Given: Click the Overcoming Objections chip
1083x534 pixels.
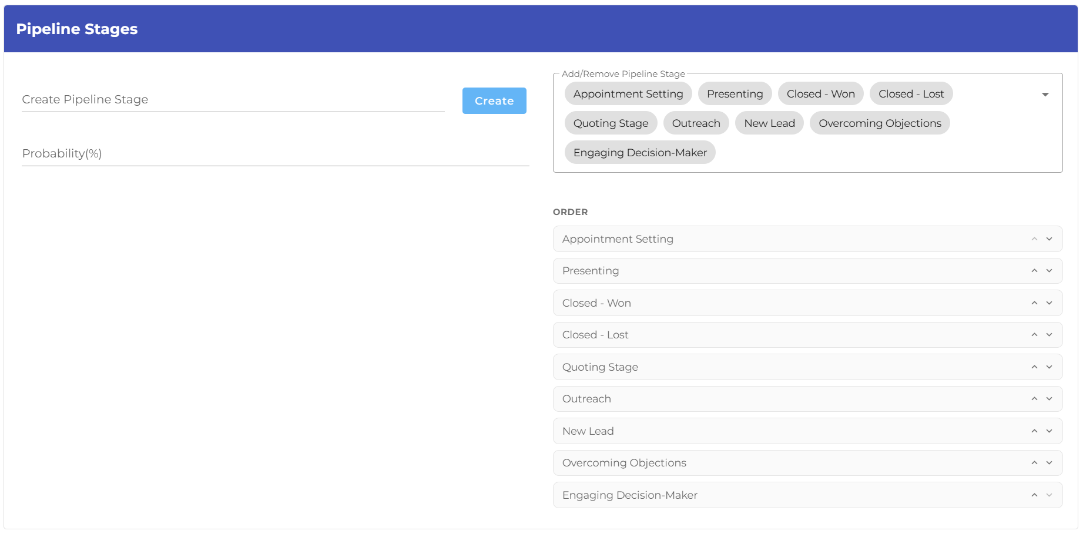Looking at the screenshot, I should point(879,123).
